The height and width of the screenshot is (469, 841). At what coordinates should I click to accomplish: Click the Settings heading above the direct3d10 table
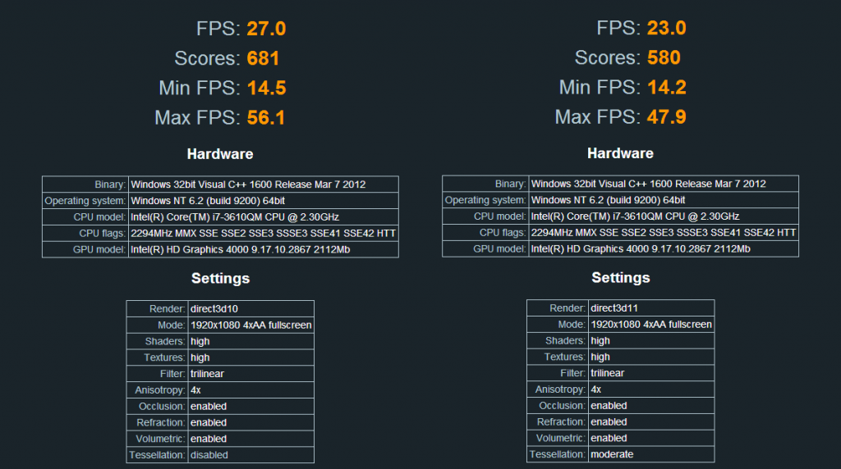pos(220,278)
